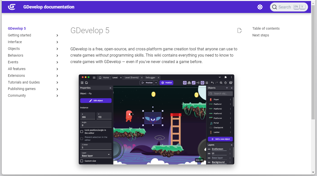Click the edit this page icon
Screen dimensions: 317x176
click(239, 30)
